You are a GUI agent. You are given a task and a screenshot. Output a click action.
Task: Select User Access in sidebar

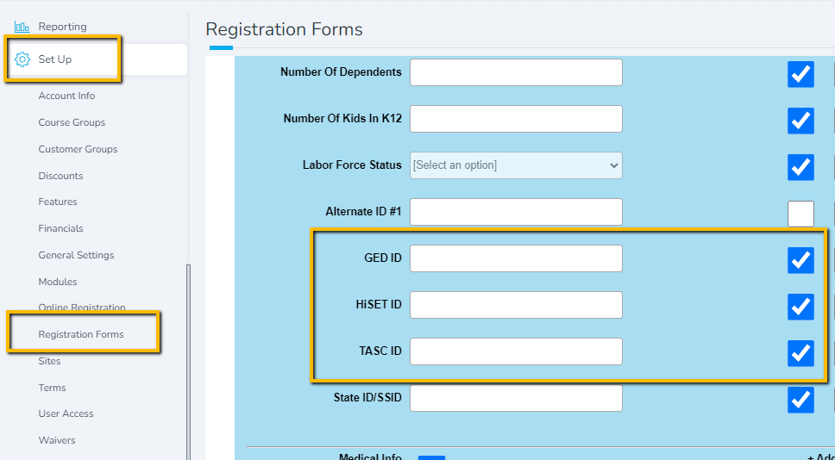[x=66, y=413]
